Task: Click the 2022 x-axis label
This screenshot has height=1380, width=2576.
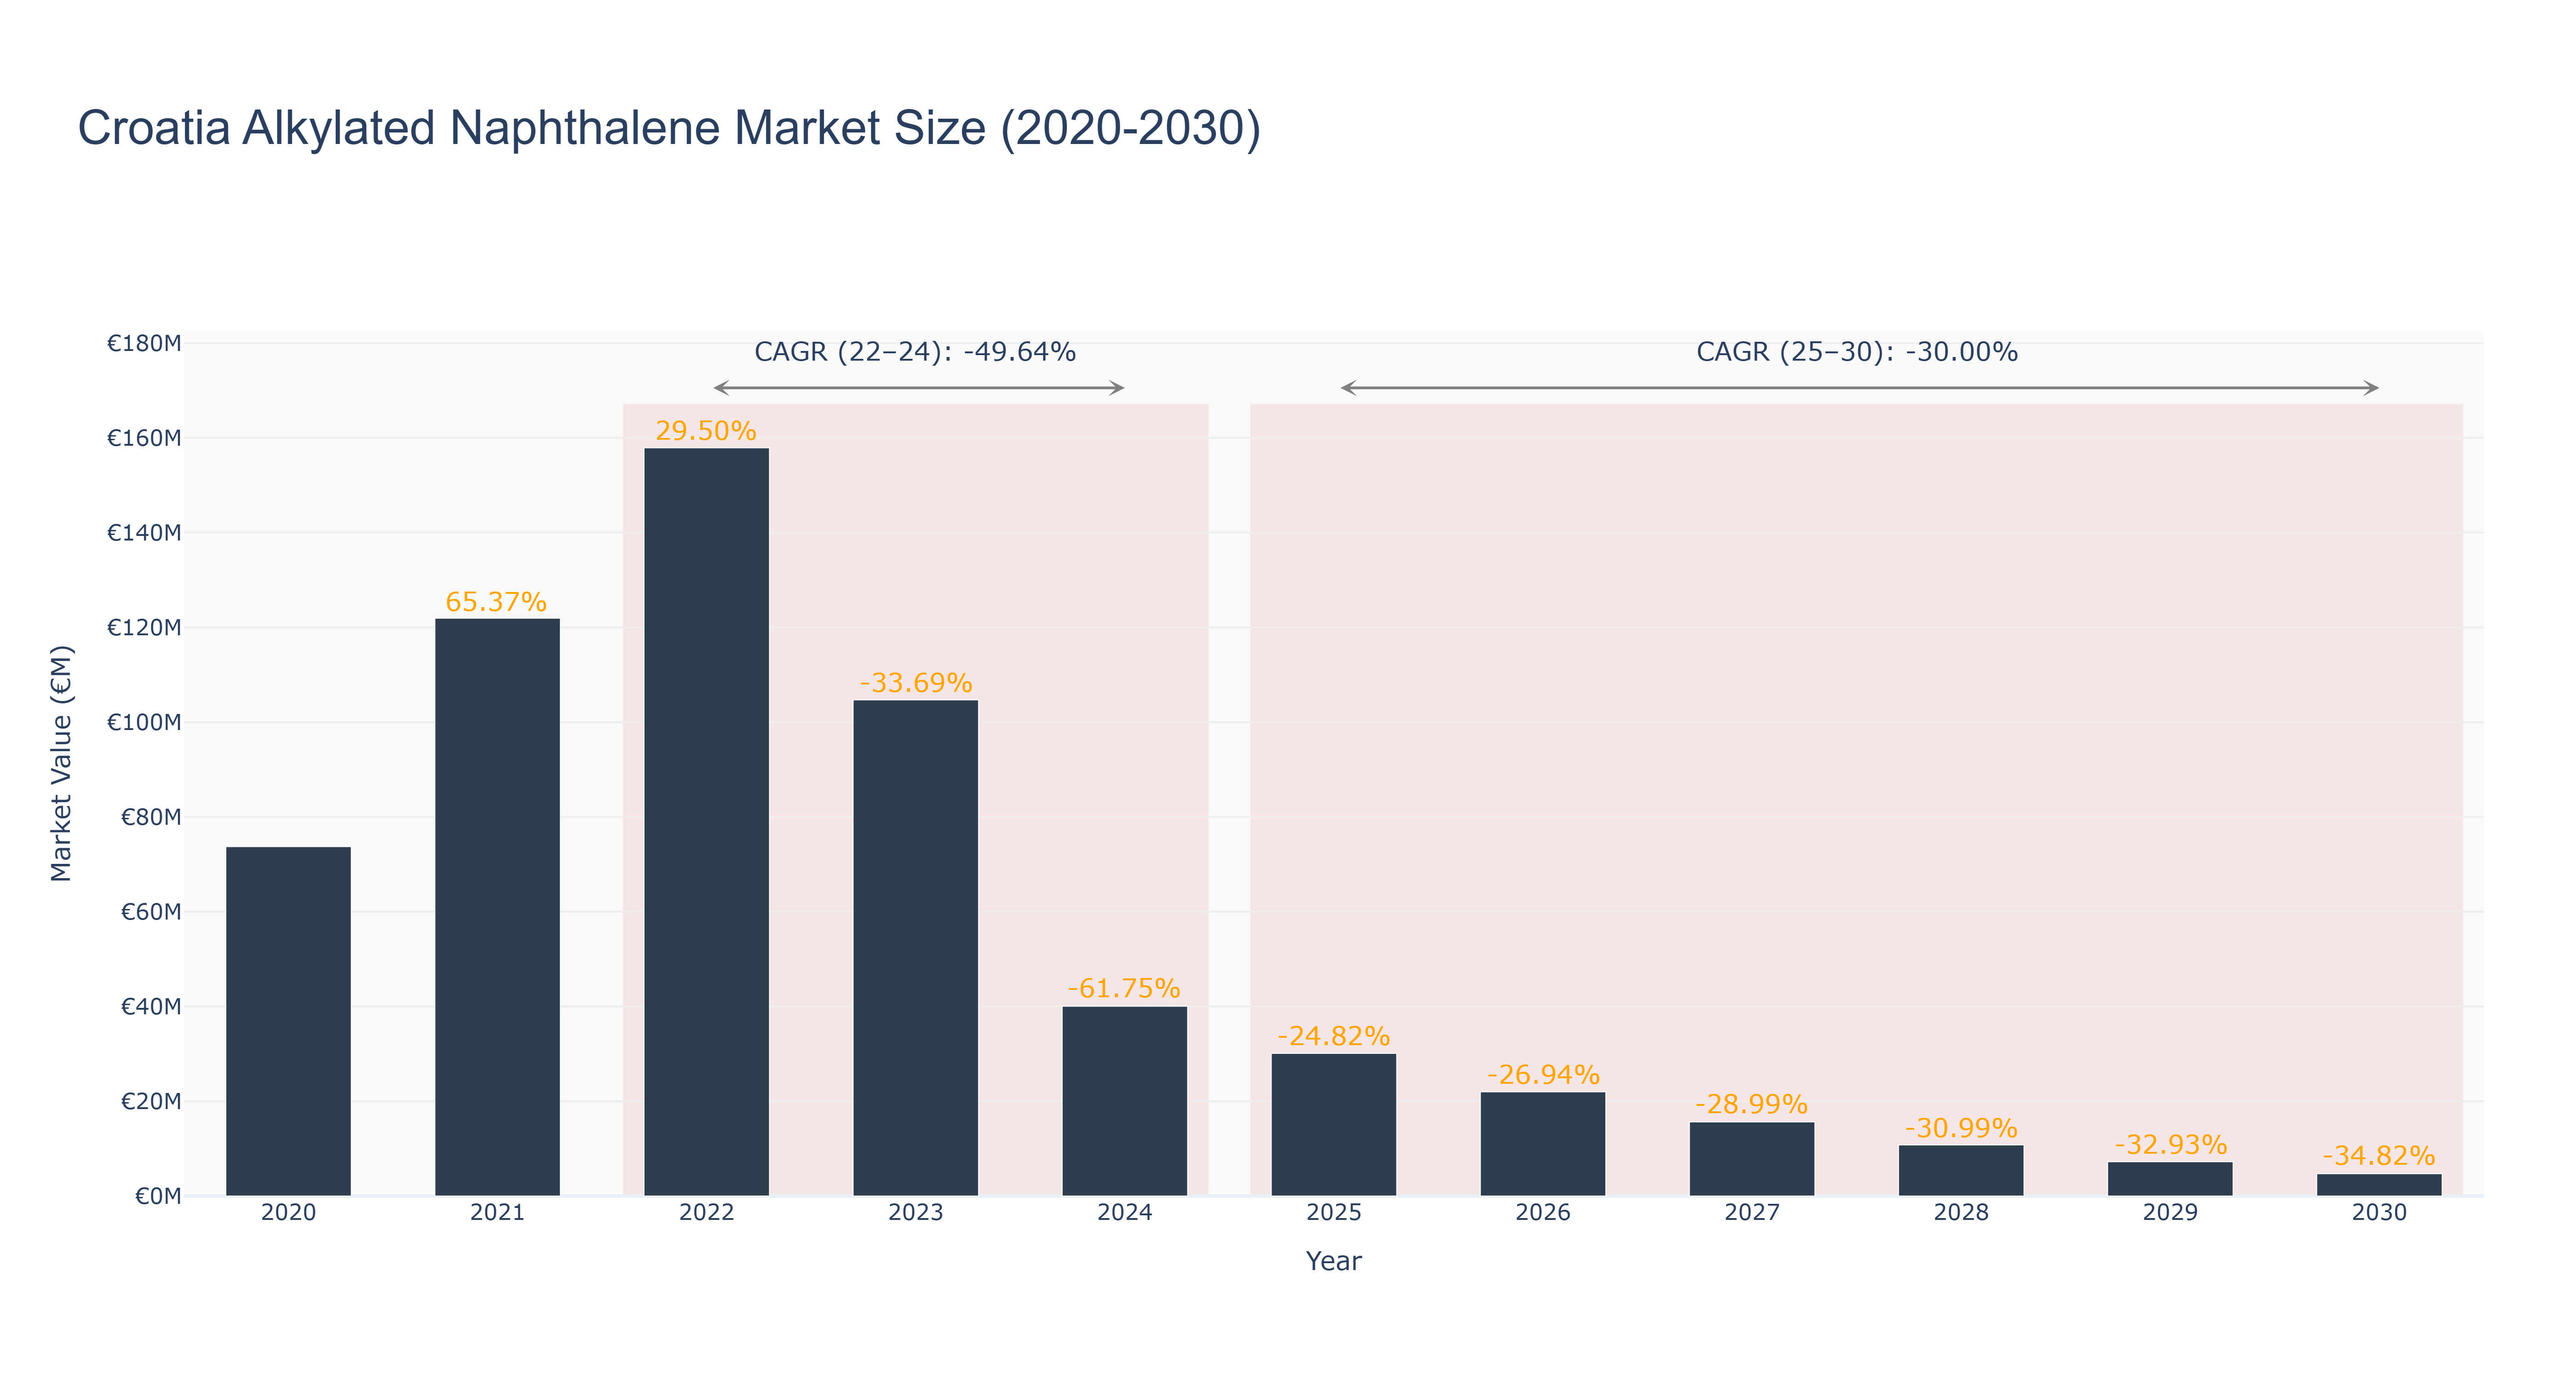Action: point(706,1213)
